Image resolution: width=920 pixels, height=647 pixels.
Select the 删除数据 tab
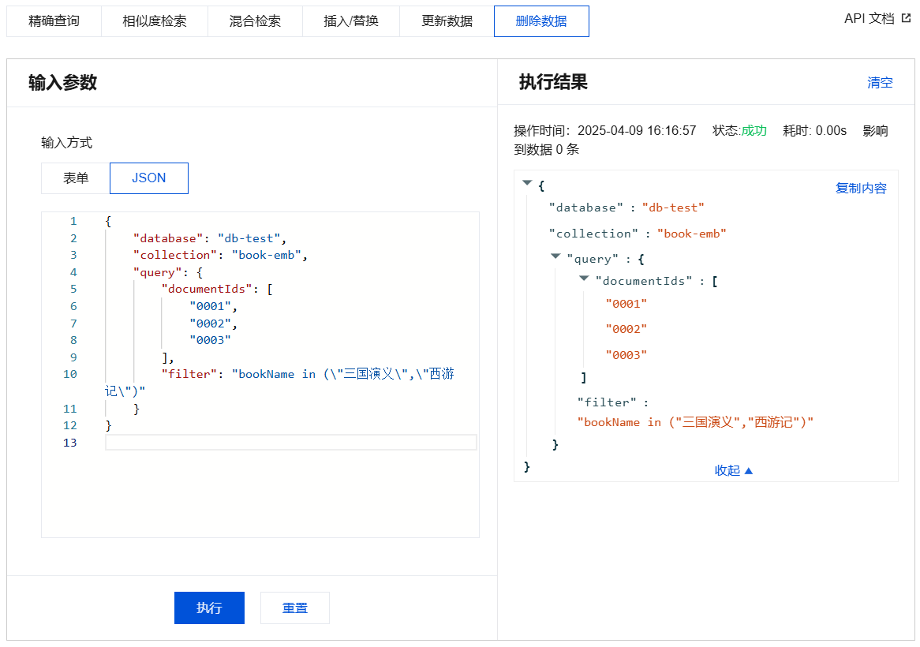(541, 21)
